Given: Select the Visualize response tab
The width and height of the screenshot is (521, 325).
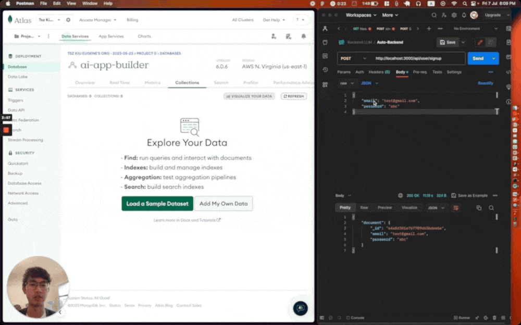Looking at the screenshot, I should (410, 207).
